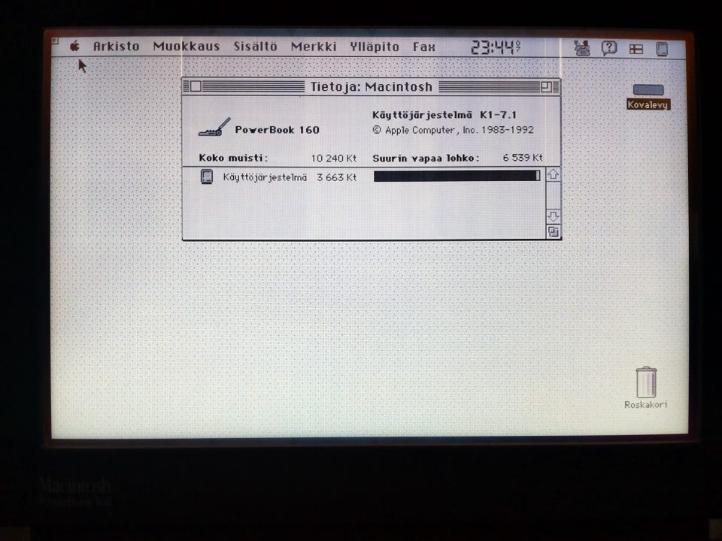Click the Käyttöjärjestelmä K1-7.1 text
Viewport: 722px width, 541px height.
(444, 115)
